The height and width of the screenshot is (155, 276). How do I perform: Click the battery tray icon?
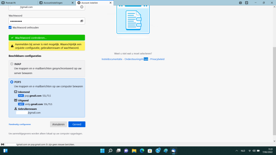click(x=258, y=151)
